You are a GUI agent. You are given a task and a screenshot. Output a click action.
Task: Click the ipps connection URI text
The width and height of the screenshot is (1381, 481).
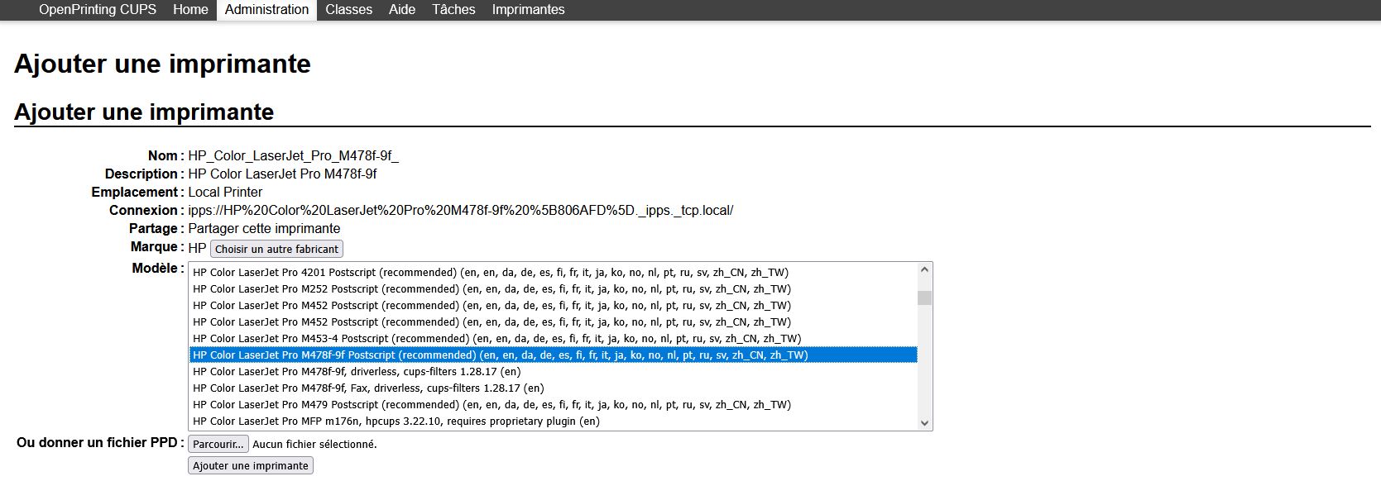461,210
